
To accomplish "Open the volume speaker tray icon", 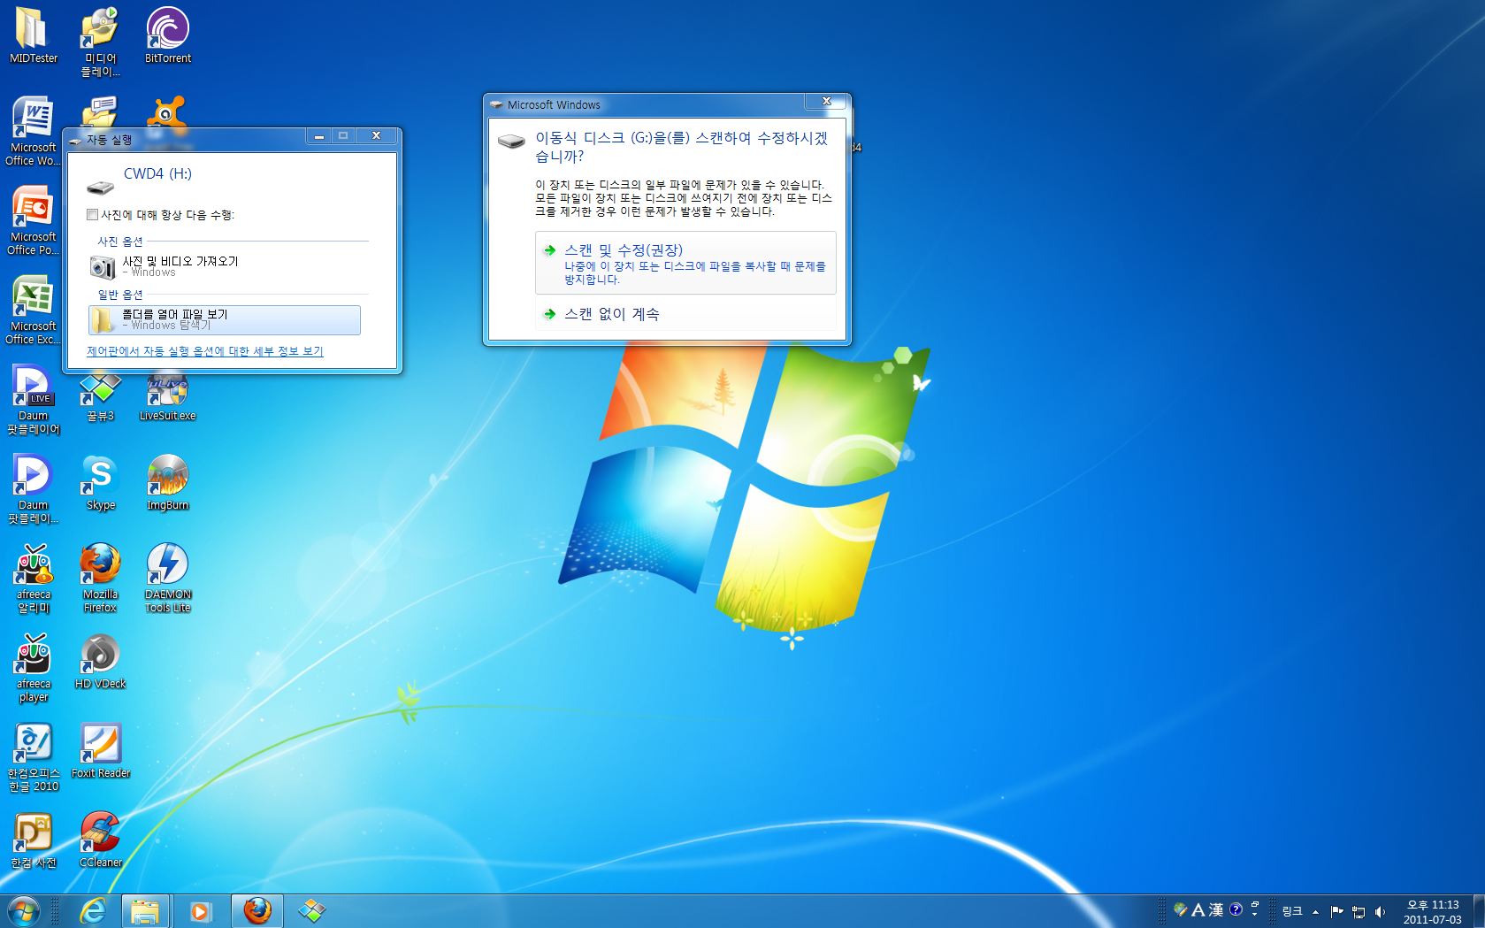I will coord(1380,911).
